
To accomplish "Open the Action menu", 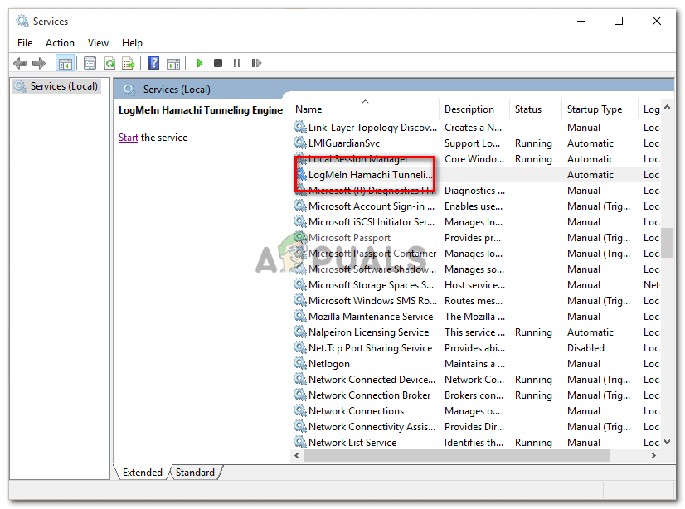I will coord(60,43).
